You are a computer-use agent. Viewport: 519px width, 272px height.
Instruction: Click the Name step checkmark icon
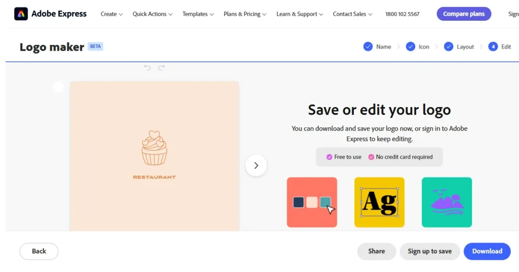pyautogui.click(x=368, y=47)
